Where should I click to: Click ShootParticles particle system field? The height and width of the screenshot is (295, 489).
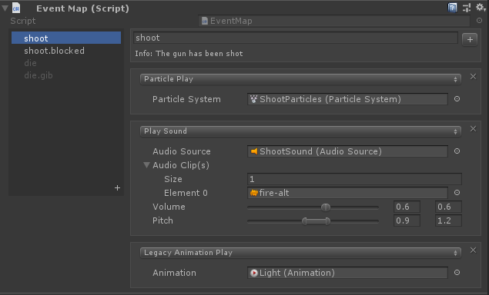coord(347,99)
